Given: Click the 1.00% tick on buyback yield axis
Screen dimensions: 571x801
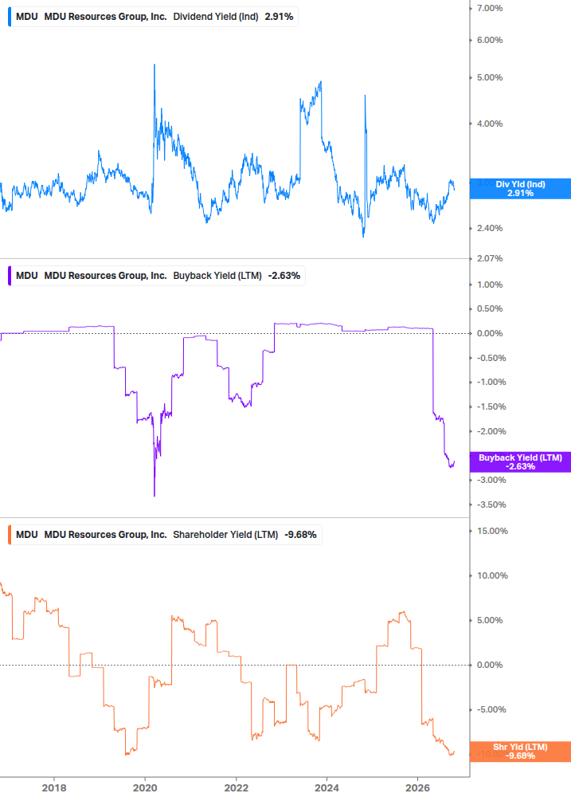Looking at the screenshot, I should point(490,285).
